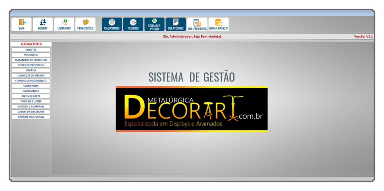Open Tipos de Frete
The image size is (384, 191).
click(x=31, y=96)
